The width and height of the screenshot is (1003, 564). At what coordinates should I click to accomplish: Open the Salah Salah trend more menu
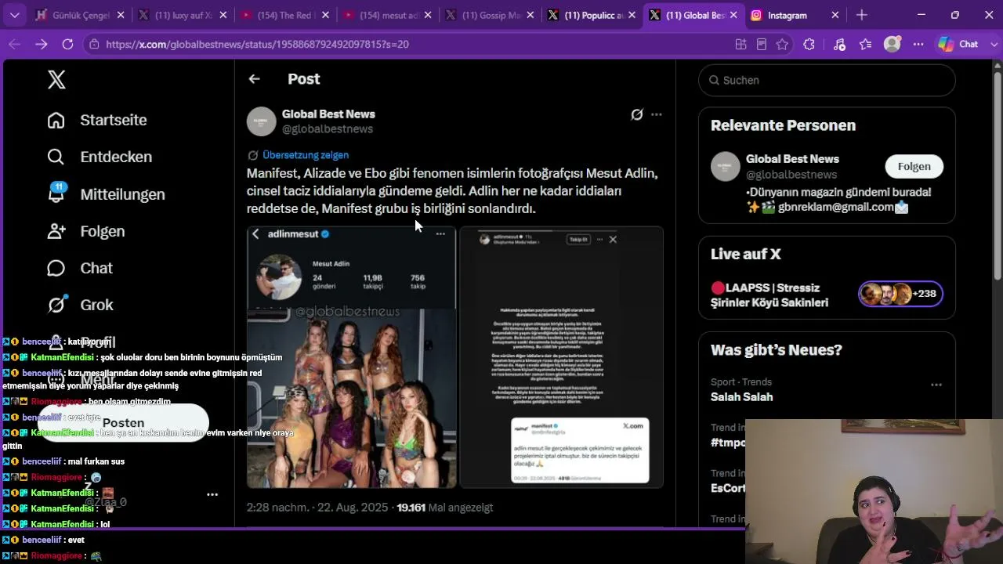[936, 385]
